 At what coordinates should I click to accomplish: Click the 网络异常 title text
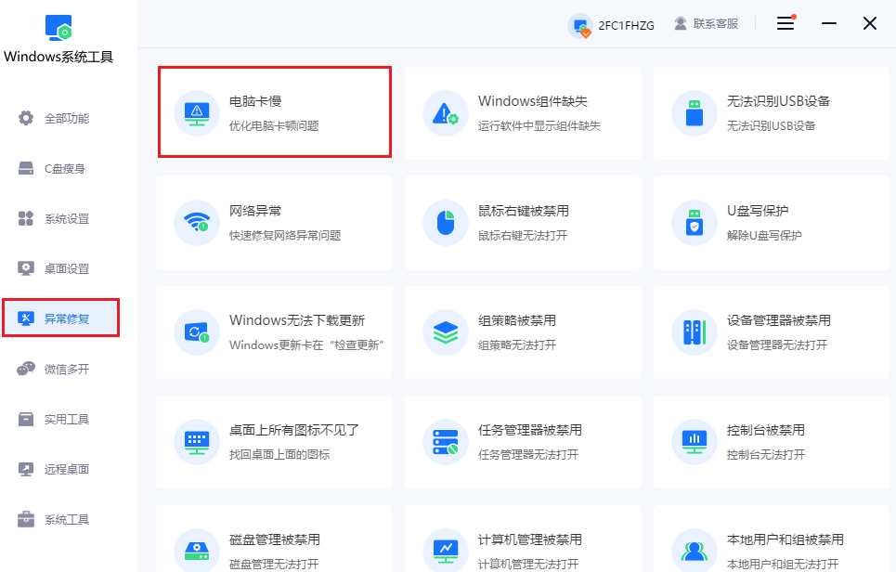coord(254,211)
